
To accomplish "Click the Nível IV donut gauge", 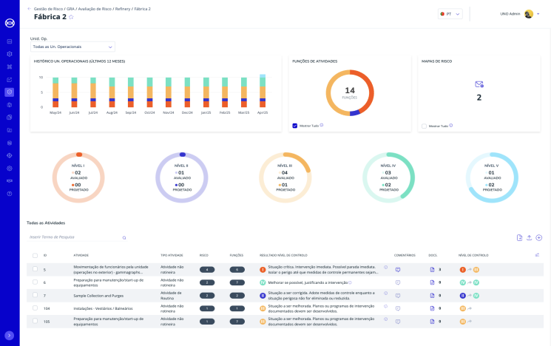I will tap(388, 177).
